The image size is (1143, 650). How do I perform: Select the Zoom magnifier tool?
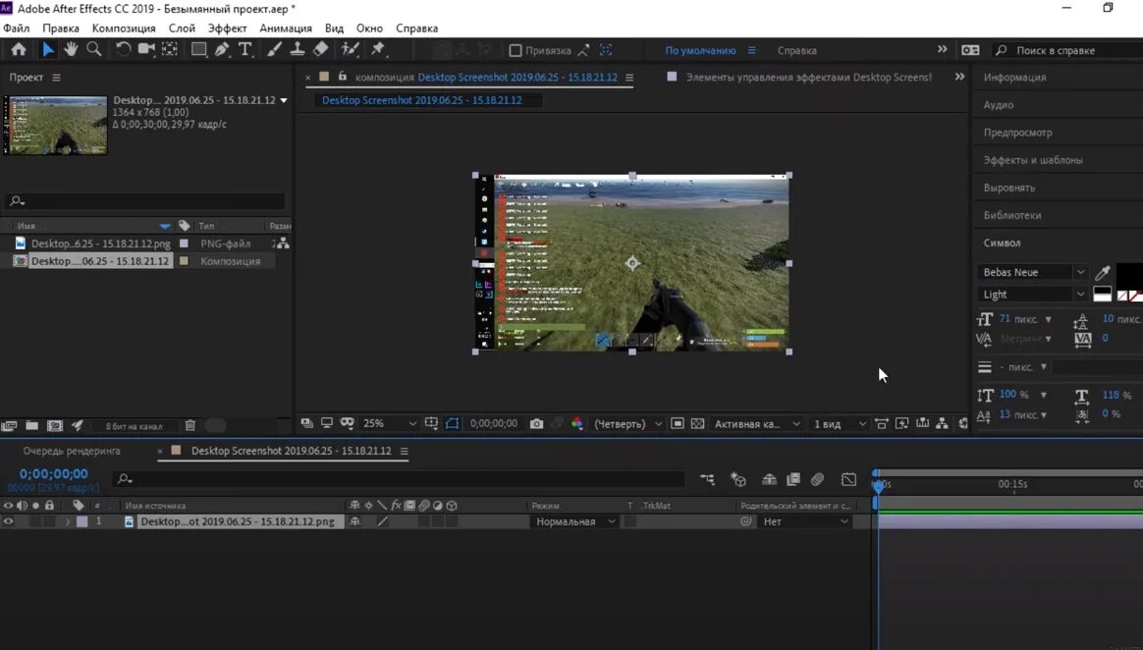point(94,49)
